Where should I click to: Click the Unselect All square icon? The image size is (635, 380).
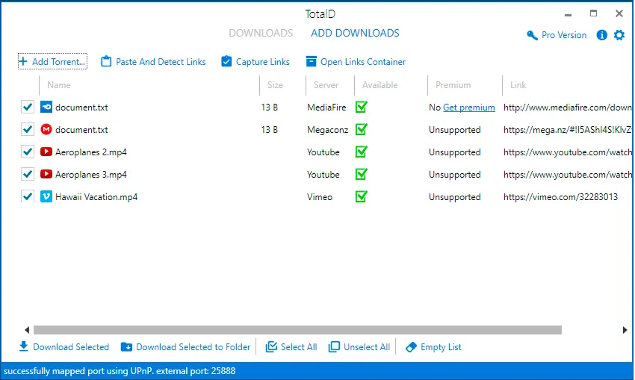(x=334, y=346)
